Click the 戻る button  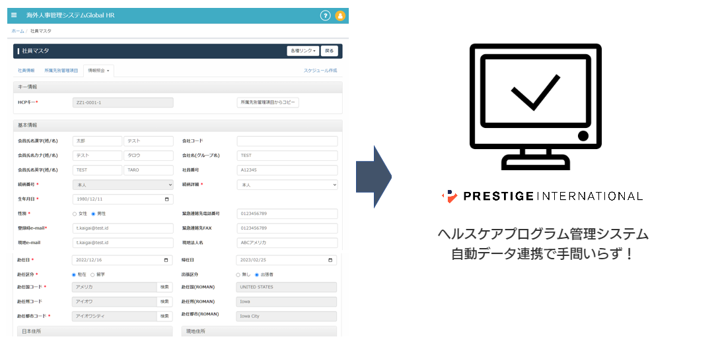click(331, 51)
